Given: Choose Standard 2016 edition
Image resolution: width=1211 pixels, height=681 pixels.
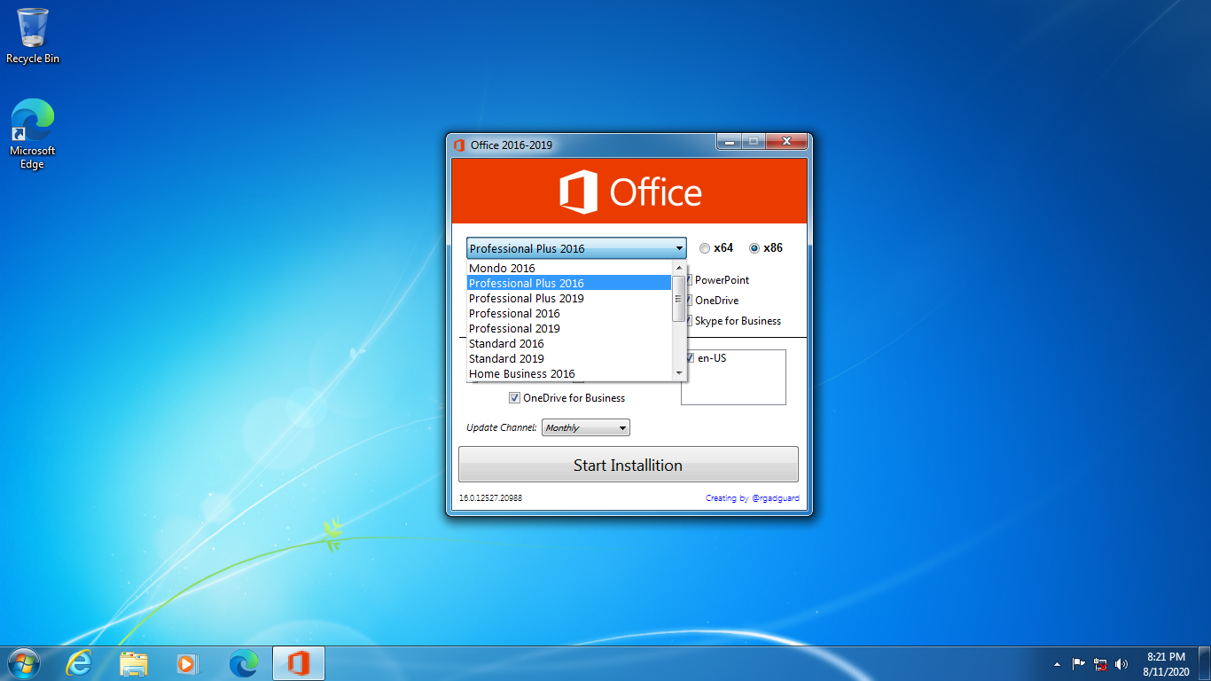Looking at the screenshot, I should (x=569, y=343).
